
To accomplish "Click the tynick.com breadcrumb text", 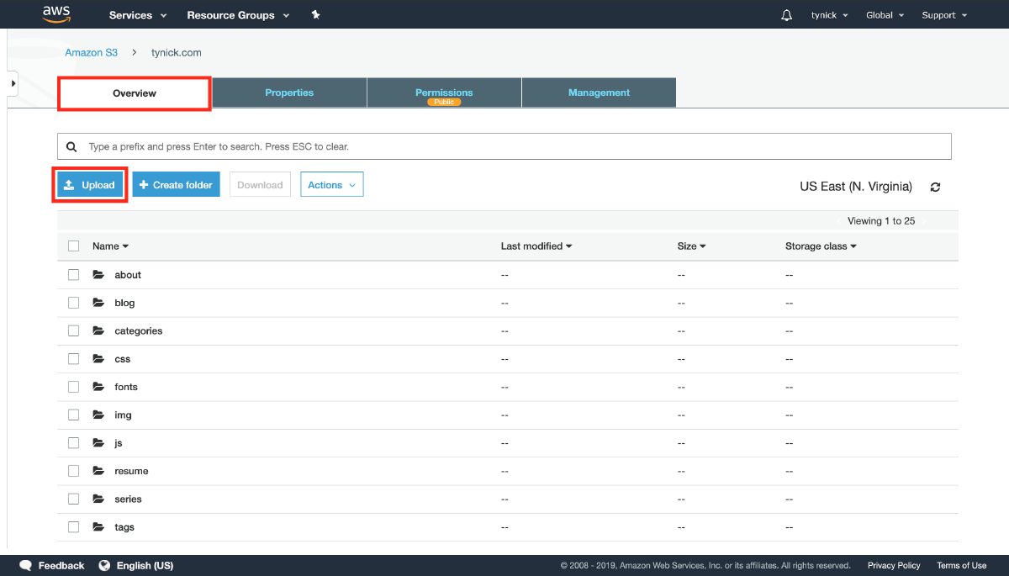I will point(176,52).
